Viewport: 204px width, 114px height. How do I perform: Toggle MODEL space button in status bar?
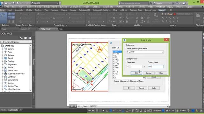(x=91, y=111)
